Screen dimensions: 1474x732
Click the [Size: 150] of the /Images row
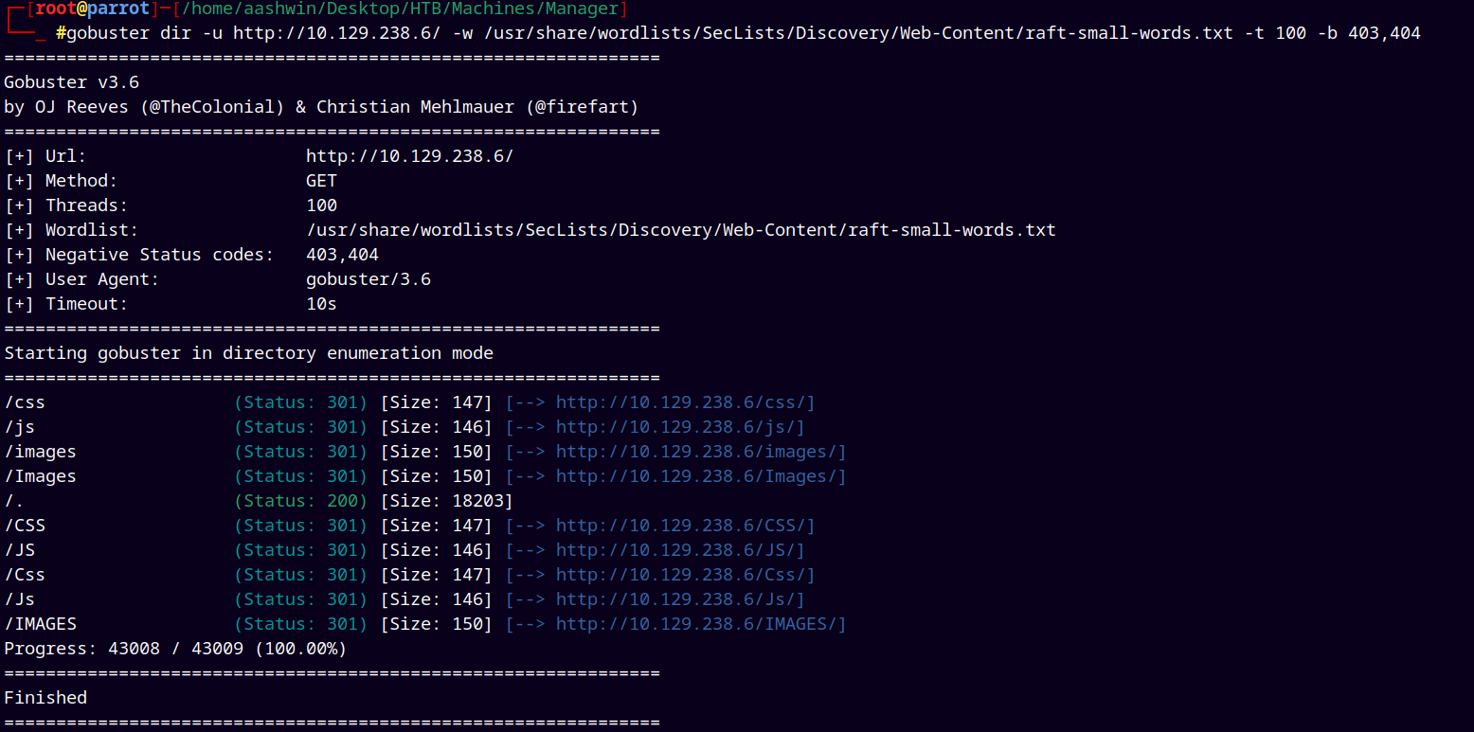pos(436,476)
